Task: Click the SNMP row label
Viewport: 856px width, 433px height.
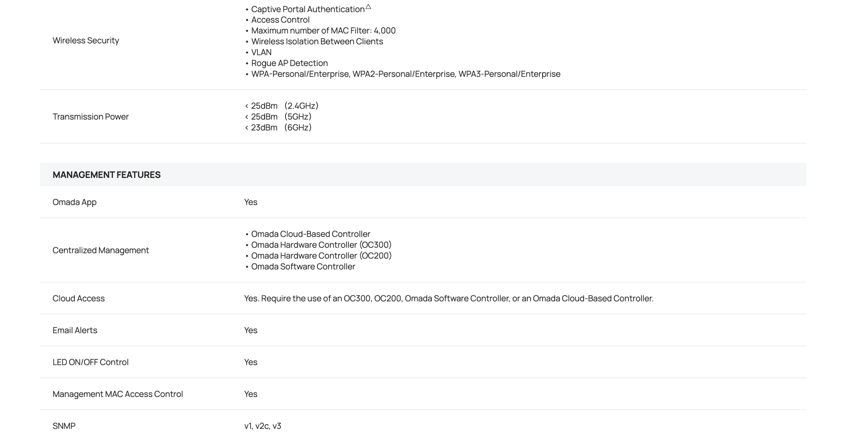Action: (x=64, y=426)
